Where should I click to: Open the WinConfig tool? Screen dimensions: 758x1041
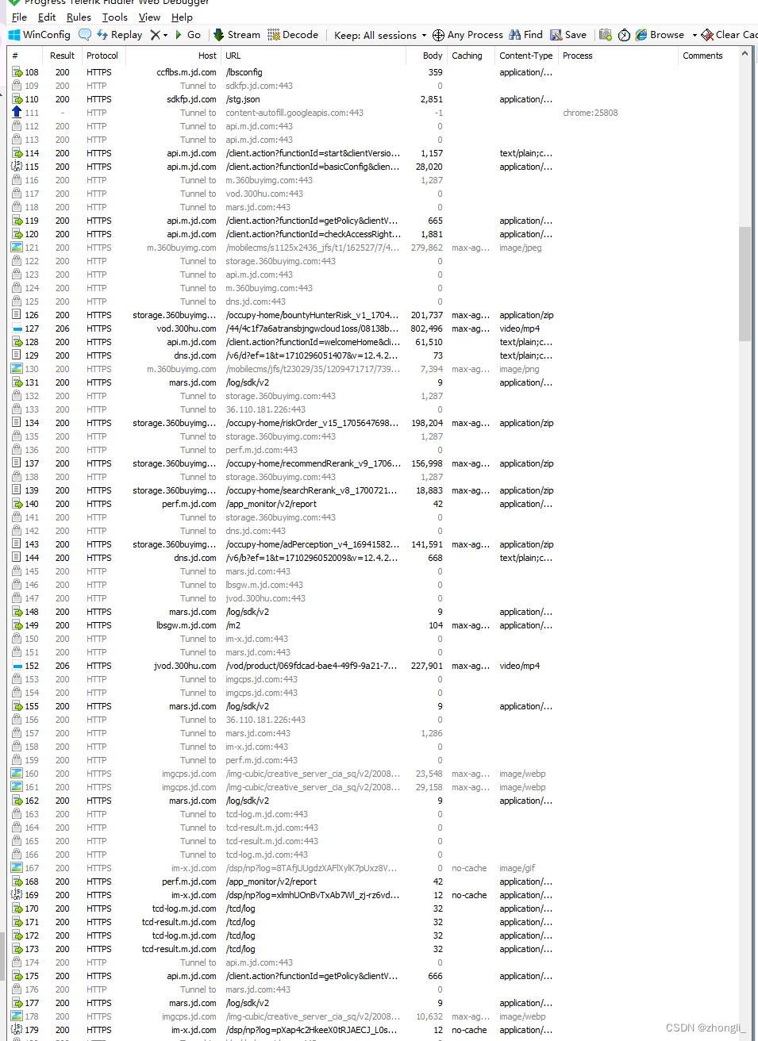39,35
